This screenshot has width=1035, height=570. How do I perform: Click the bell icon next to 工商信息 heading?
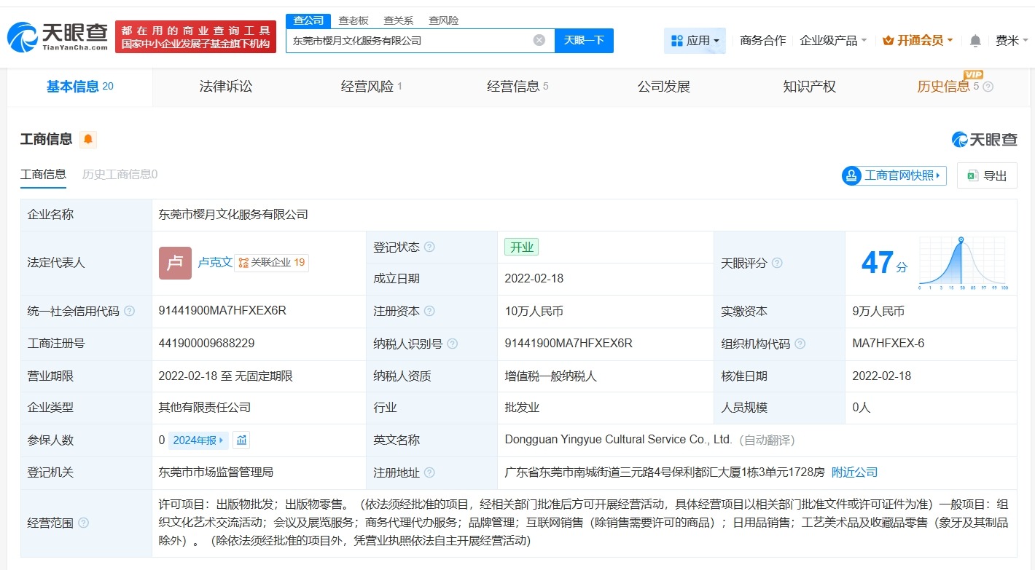[87, 139]
